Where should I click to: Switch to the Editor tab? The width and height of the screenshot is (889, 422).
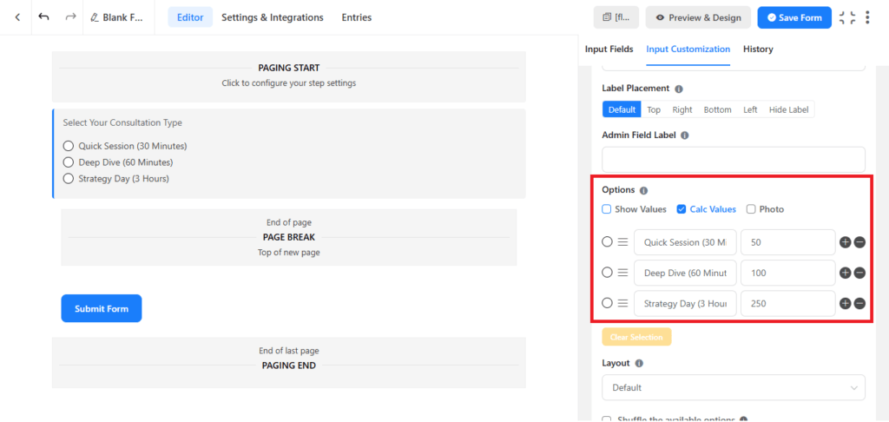[x=190, y=17]
